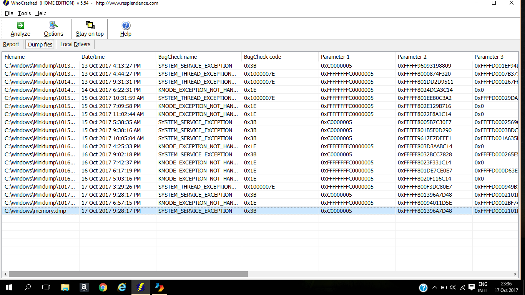Check the battery status icon

(444, 287)
